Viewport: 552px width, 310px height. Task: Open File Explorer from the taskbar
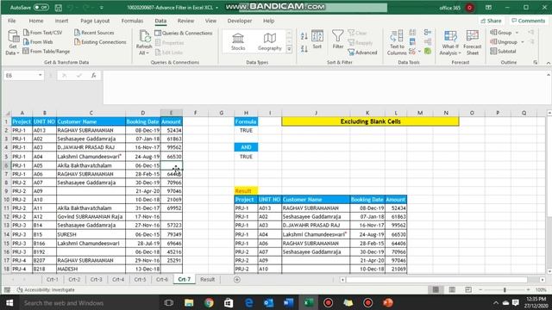pos(189,302)
